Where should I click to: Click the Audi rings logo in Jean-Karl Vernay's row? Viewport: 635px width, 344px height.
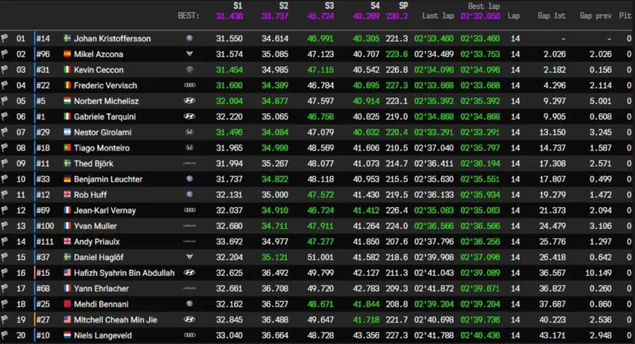pos(189,210)
